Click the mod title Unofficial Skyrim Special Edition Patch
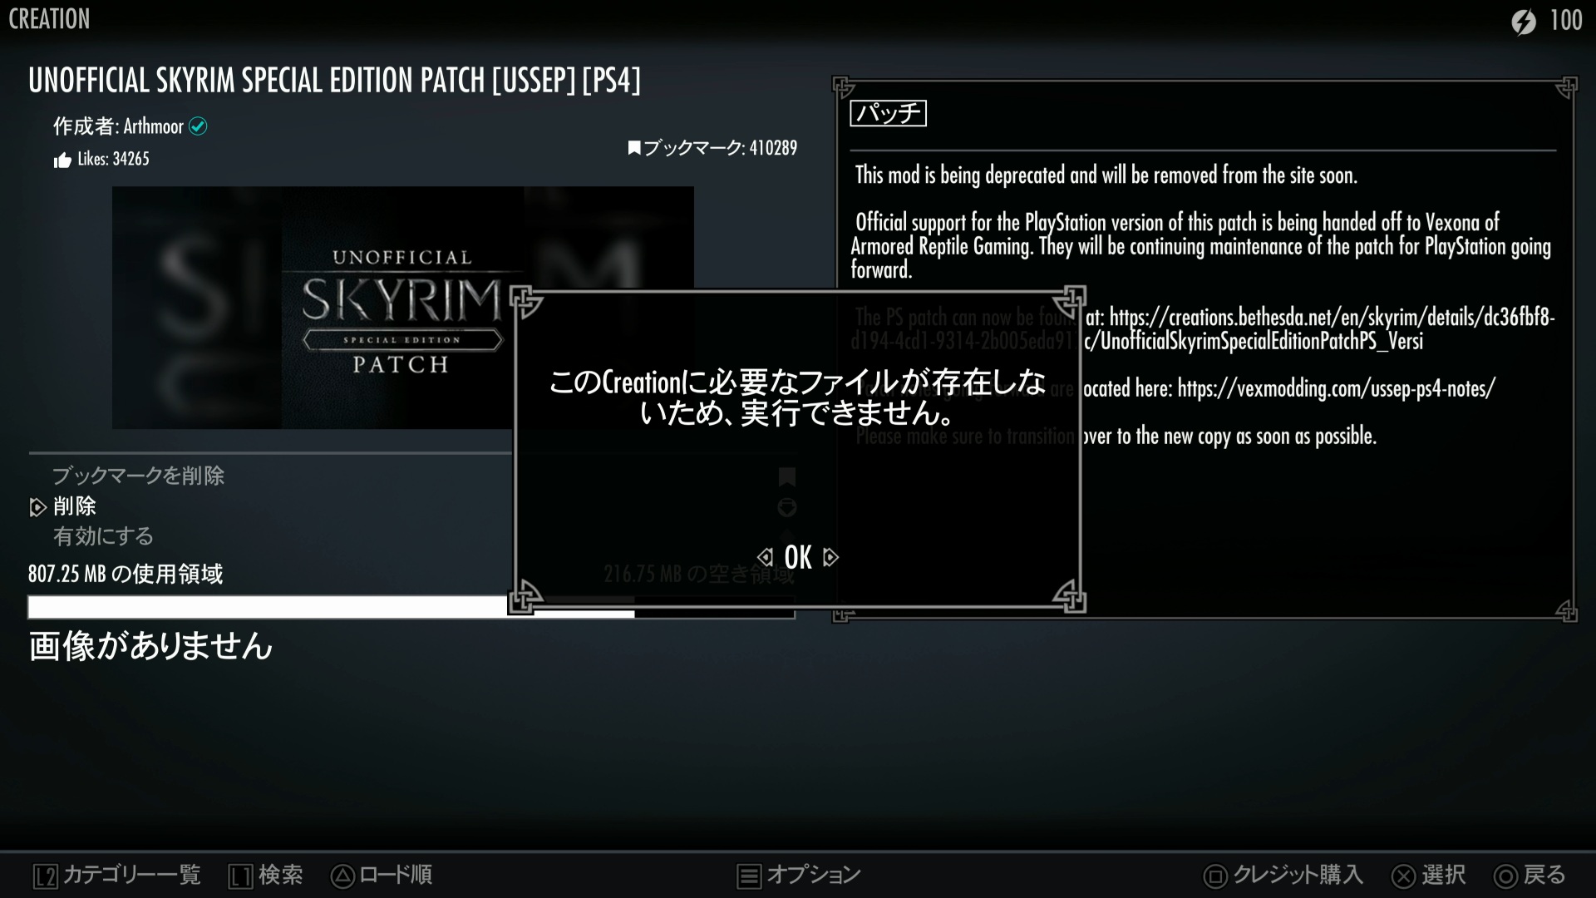Viewport: 1596px width, 898px height. coord(334,81)
